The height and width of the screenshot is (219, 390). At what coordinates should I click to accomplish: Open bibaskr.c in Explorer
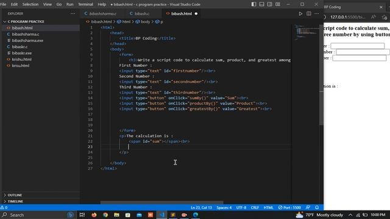pyautogui.click(x=19, y=47)
